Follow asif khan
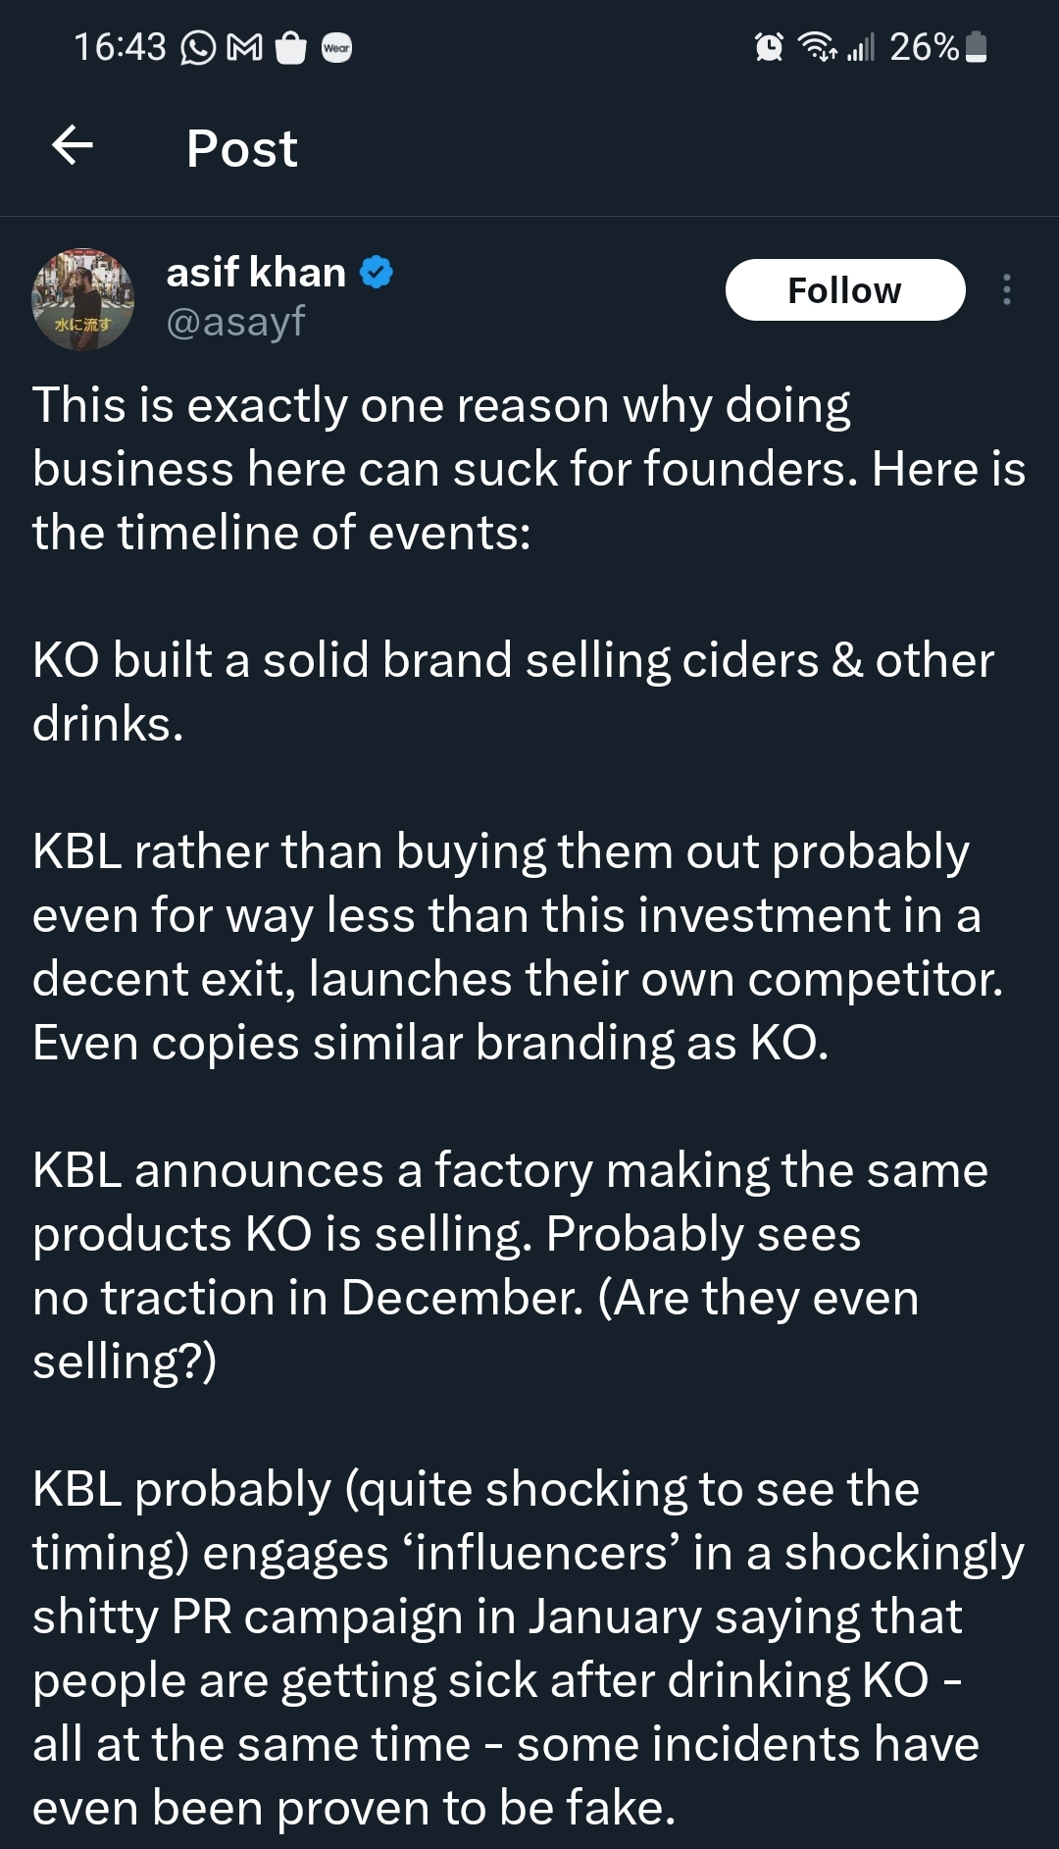The width and height of the screenshot is (1059, 1849). 844,289
